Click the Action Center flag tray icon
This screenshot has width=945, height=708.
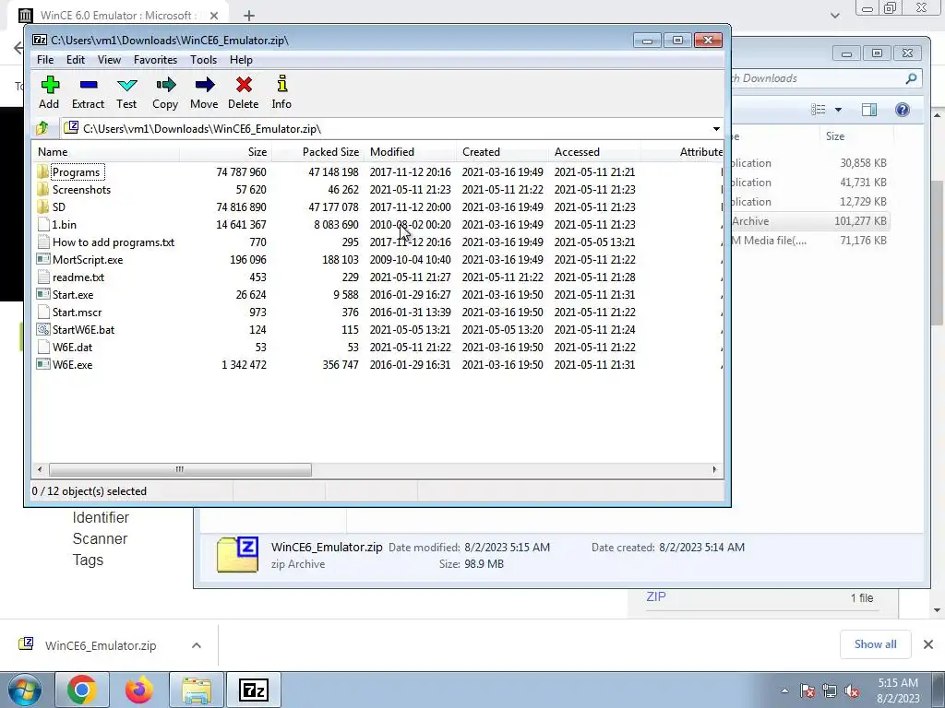(807, 690)
